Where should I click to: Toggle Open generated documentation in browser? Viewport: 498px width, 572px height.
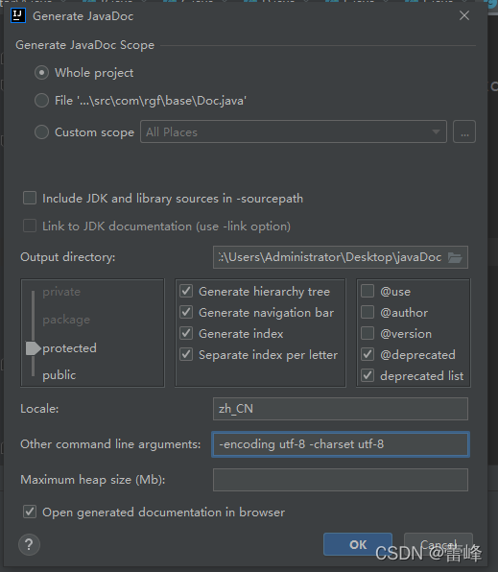coord(30,512)
